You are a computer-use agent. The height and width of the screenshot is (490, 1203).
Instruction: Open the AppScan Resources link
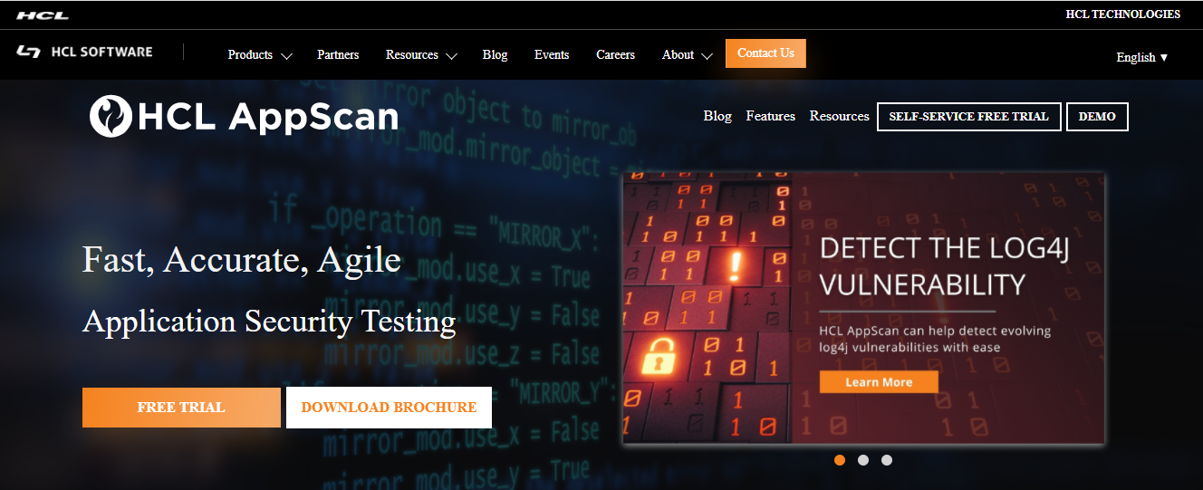click(x=840, y=116)
